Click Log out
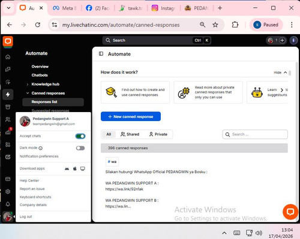300x239 pixels. (x=26, y=217)
